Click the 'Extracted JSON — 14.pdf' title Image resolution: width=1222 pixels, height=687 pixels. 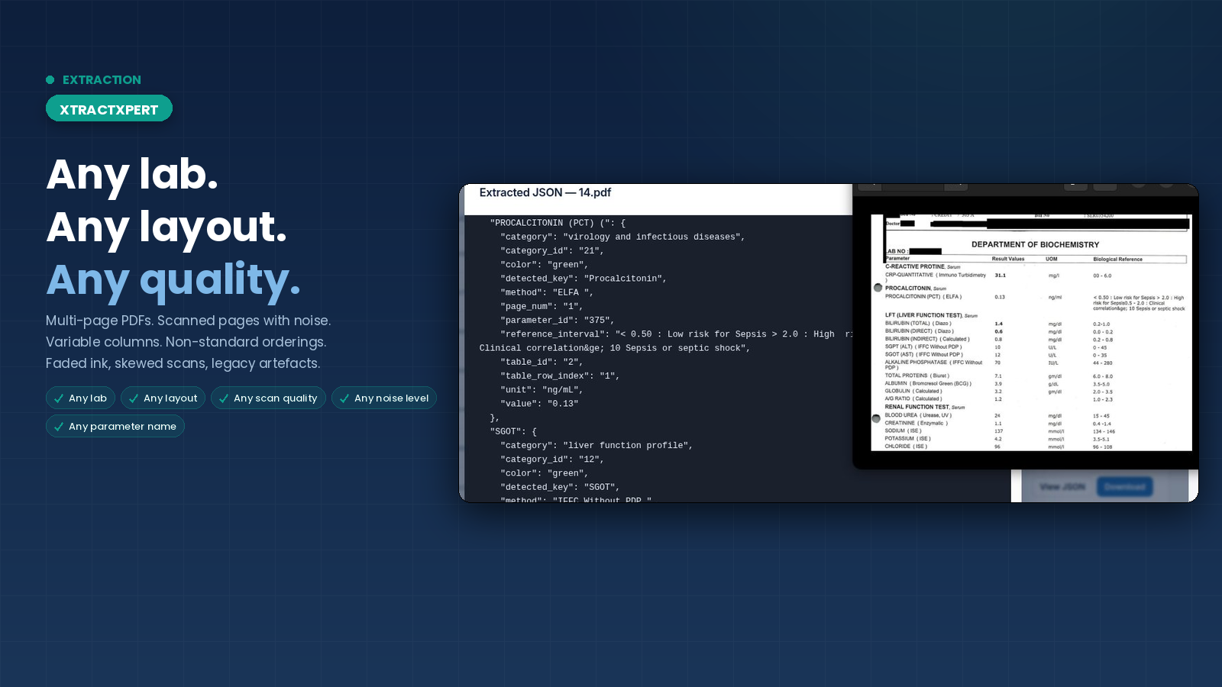coord(545,192)
